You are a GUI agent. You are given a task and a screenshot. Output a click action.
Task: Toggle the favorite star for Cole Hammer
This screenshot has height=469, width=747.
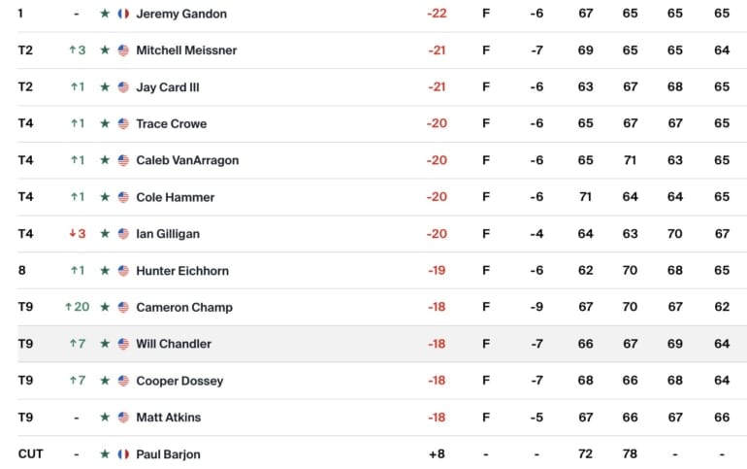[x=105, y=197]
